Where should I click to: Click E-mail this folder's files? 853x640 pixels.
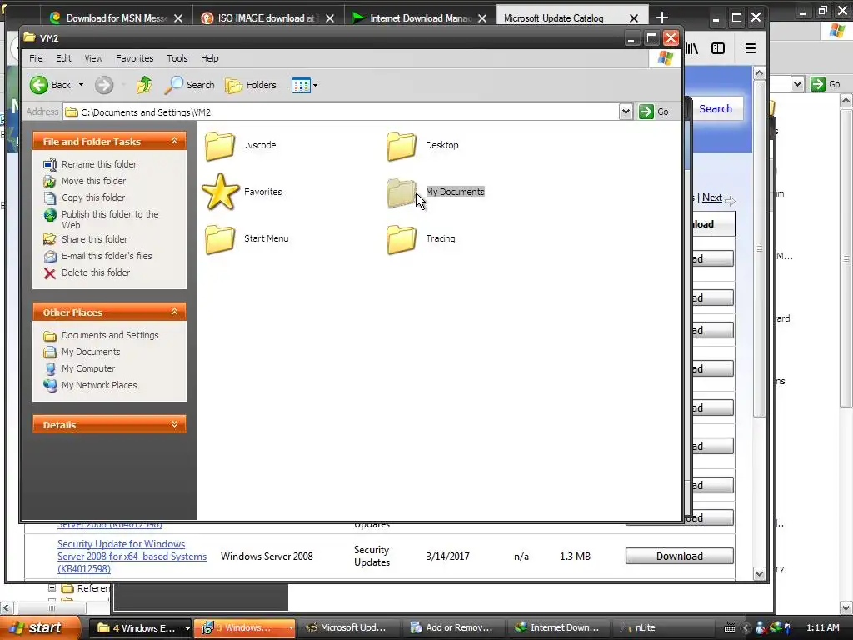[107, 256]
